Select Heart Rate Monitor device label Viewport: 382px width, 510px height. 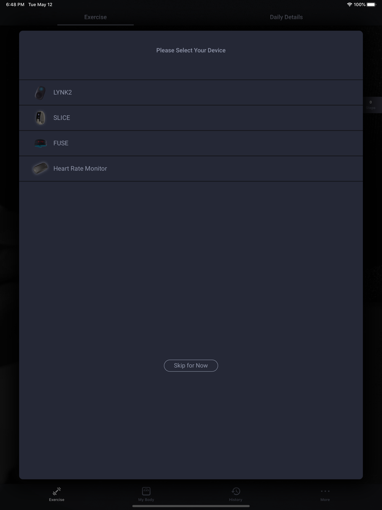click(x=80, y=169)
